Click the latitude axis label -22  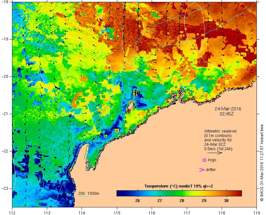tap(5, 151)
